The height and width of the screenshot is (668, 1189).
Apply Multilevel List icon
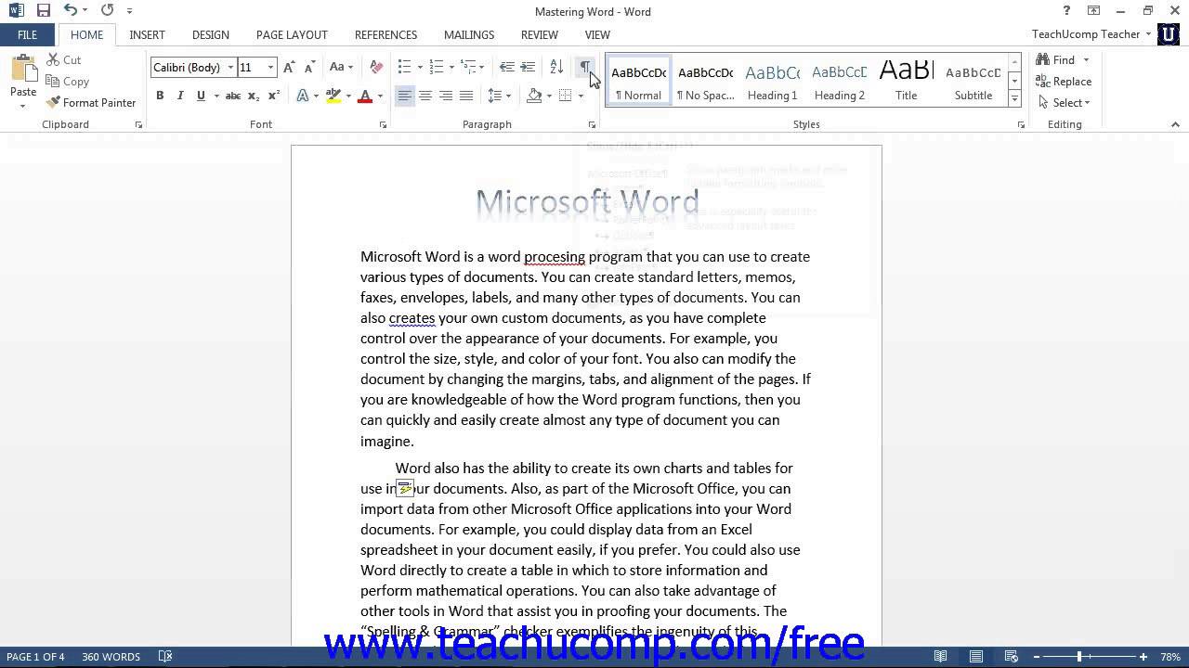tap(468, 67)
